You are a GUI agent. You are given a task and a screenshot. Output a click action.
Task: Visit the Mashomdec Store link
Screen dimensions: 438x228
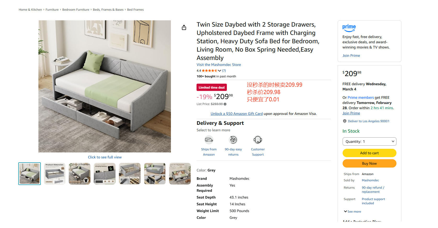pyautogui.click(x=219, y=65)
